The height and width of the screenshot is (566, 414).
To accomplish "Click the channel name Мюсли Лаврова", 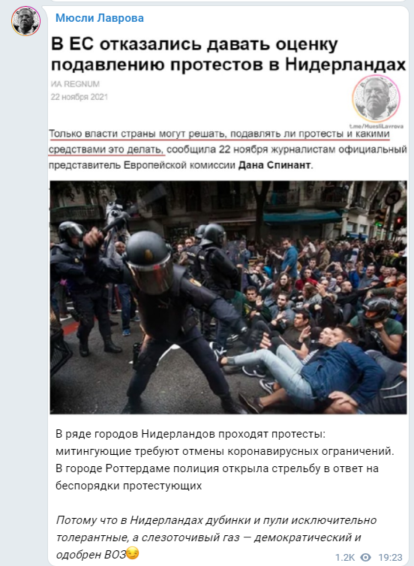I will click(x=100, y=18).
